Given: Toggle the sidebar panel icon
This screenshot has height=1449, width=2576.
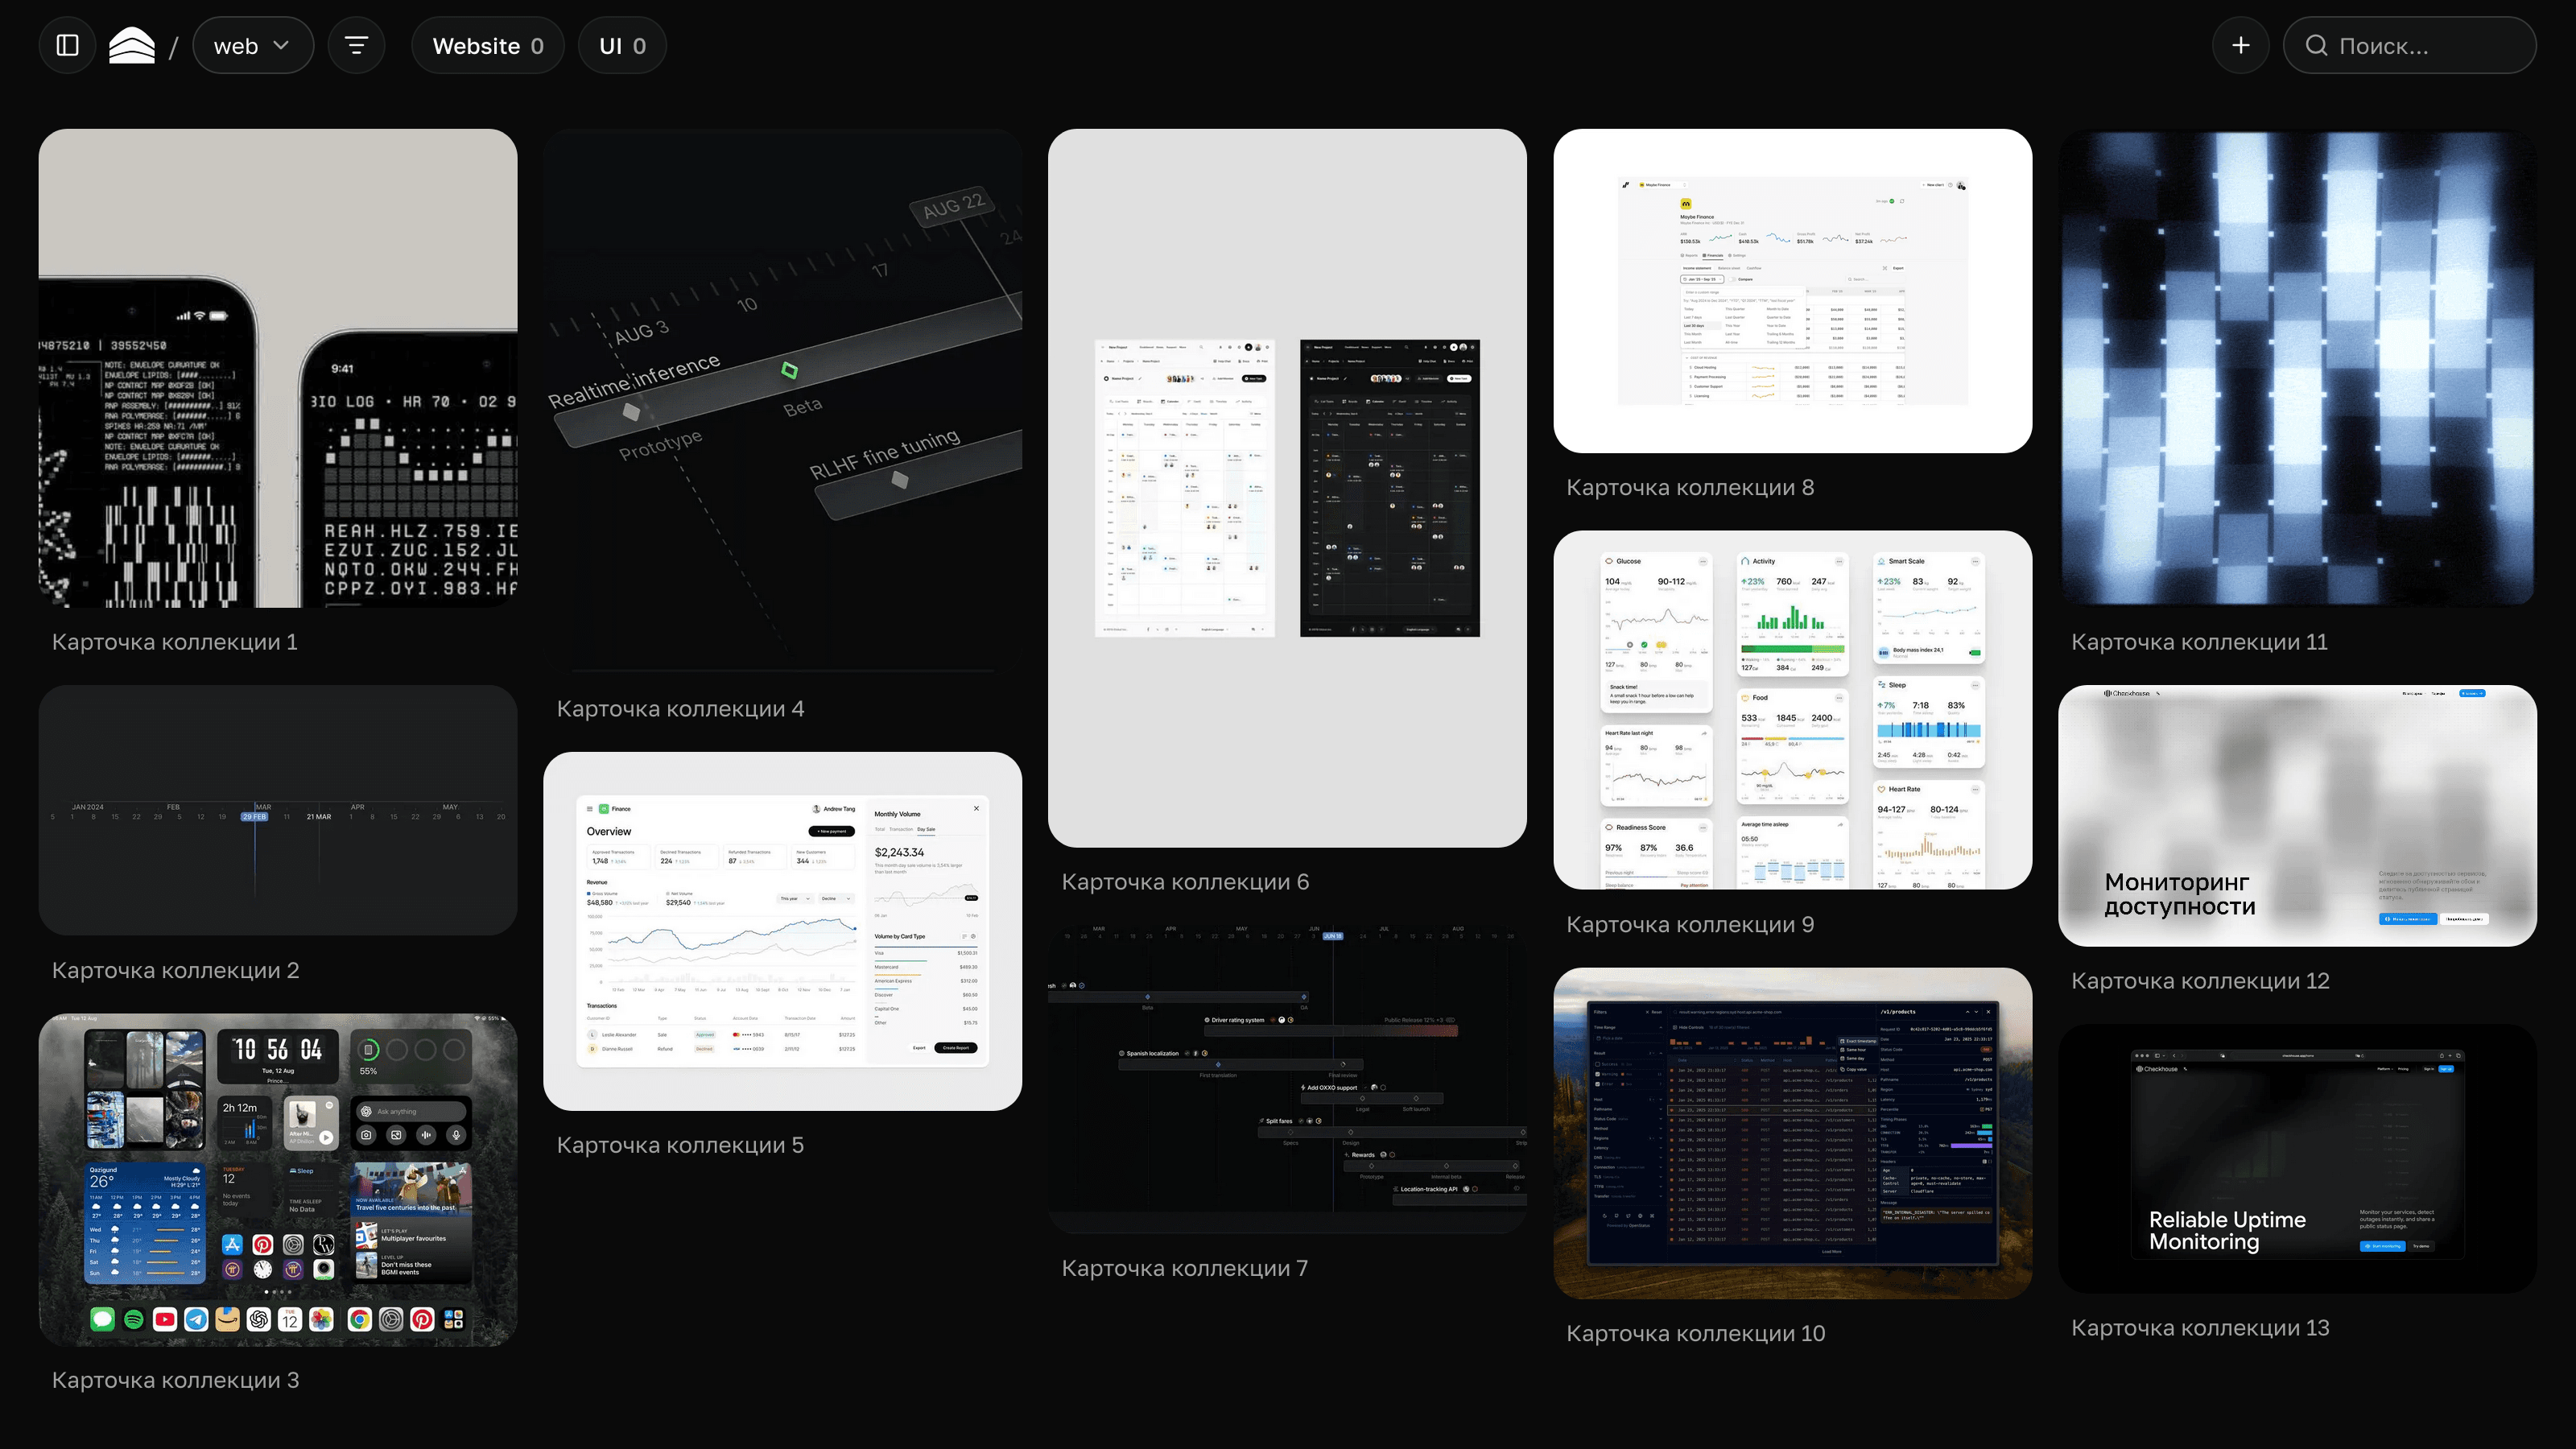Looking at the screenshot, I should click(x=67, y=46).
